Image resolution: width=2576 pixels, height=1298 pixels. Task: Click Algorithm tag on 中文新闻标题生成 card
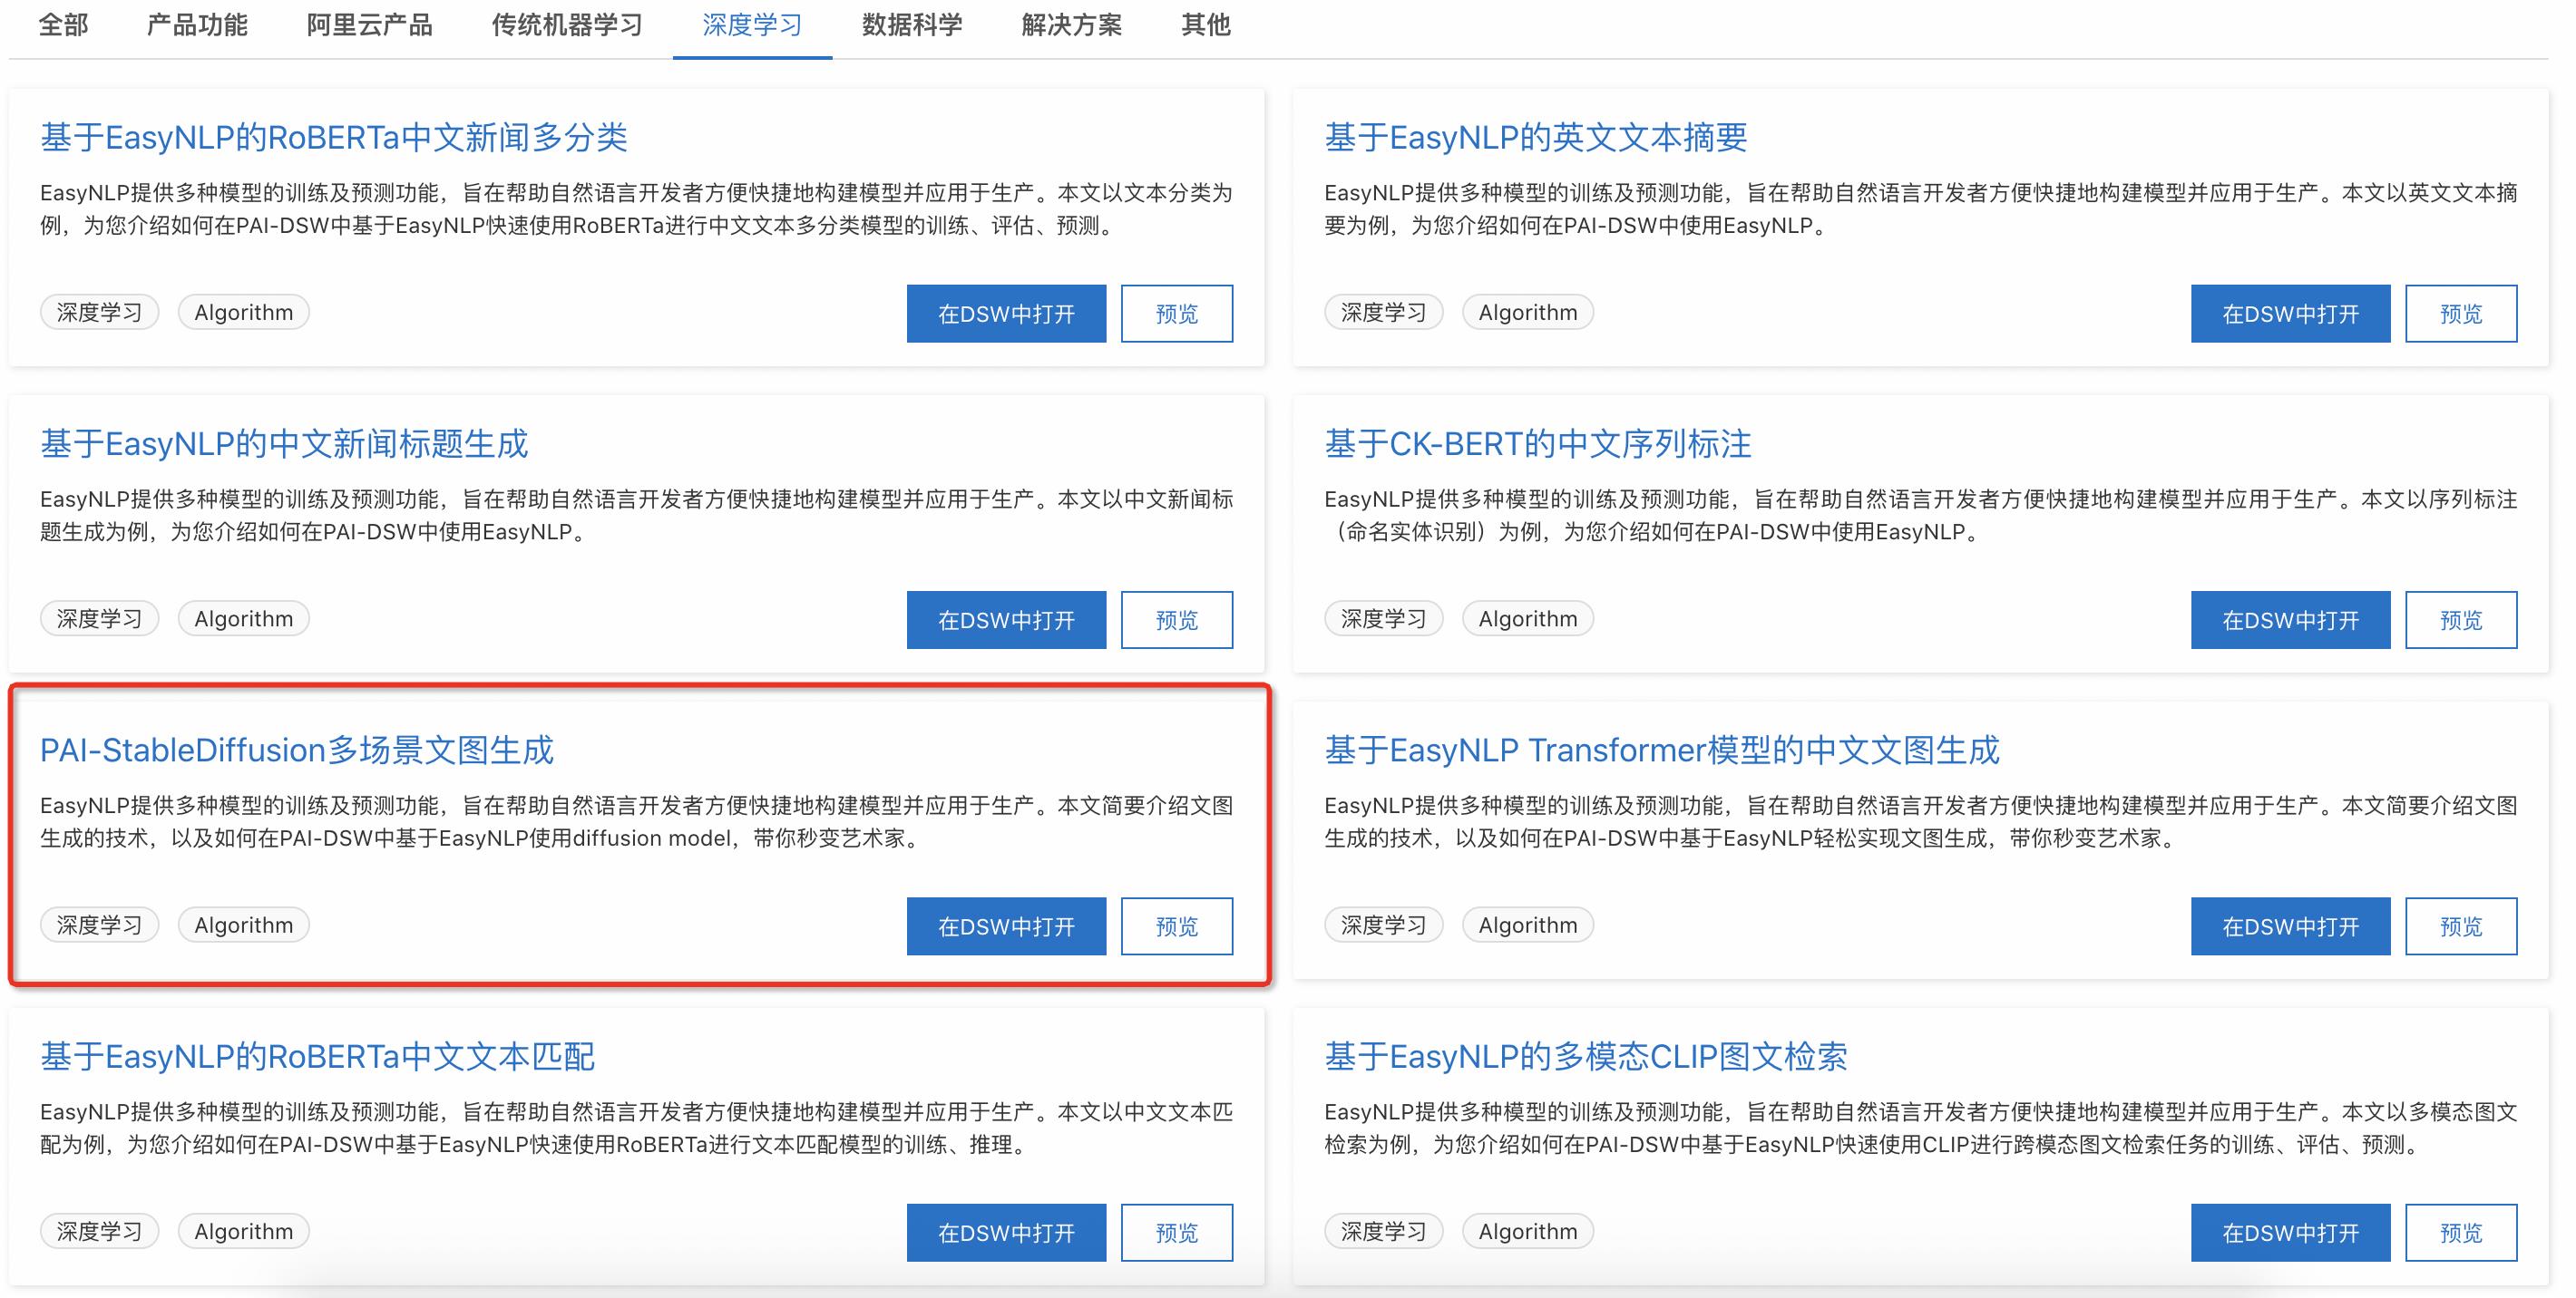(x=244, y=618)
